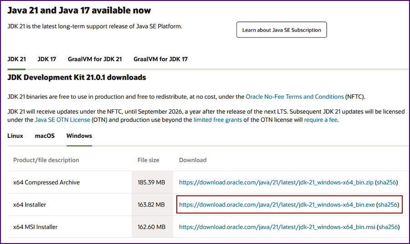Open the JDK 17 tab
The width and height of the screenshot is (410, 244).
tap(47, 59)
